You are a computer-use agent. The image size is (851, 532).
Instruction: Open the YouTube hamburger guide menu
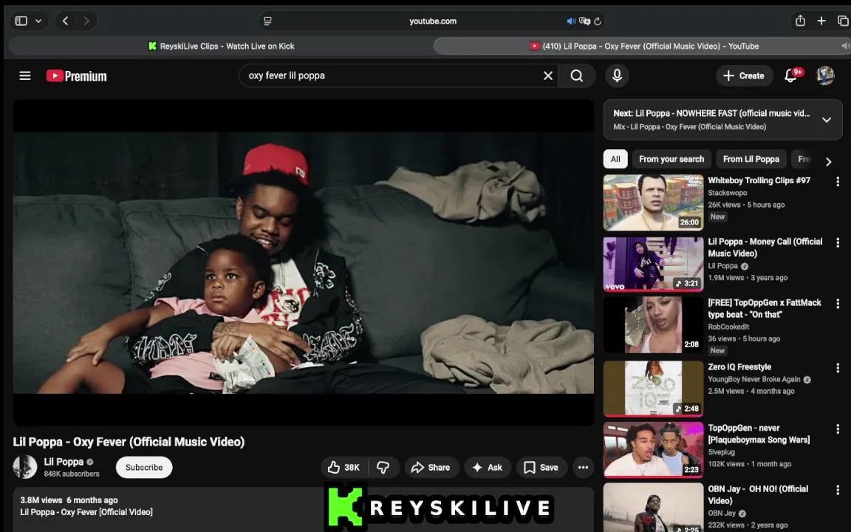click(25, 76)
